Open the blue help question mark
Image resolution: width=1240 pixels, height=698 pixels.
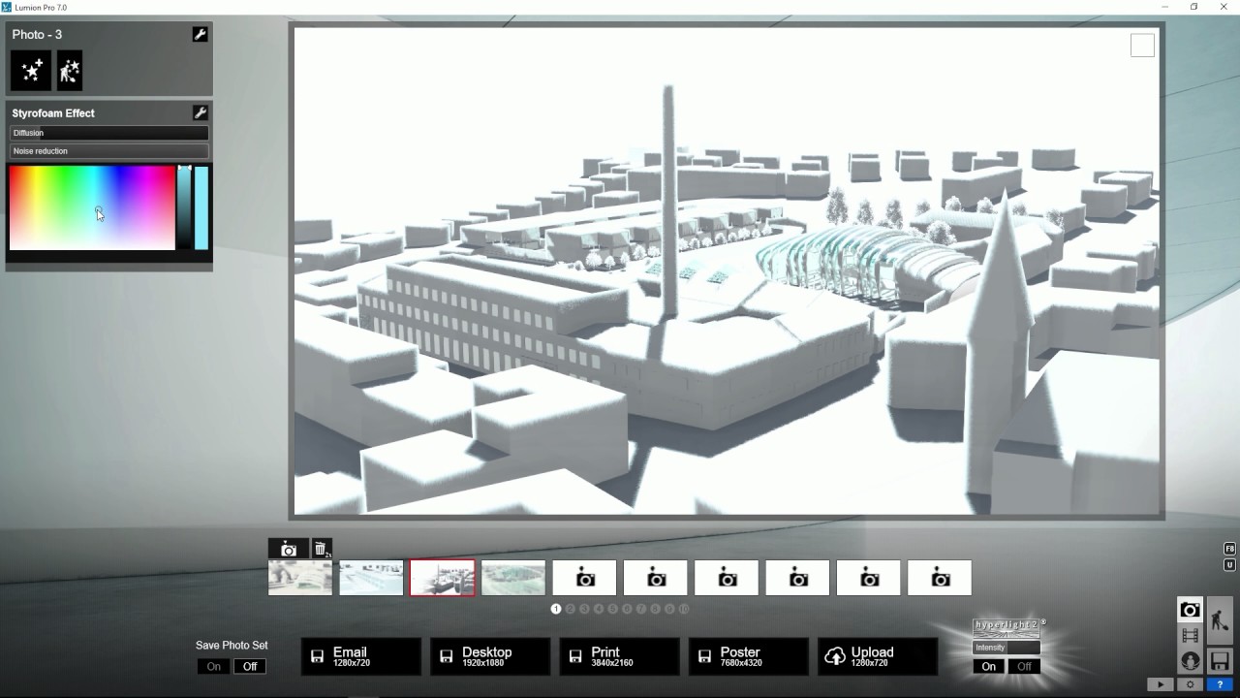(x=1221, y=684)
